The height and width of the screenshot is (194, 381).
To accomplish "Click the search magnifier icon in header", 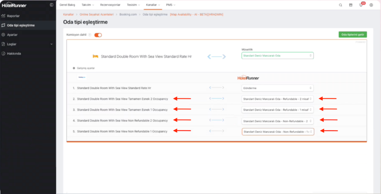I will point(340,5).
